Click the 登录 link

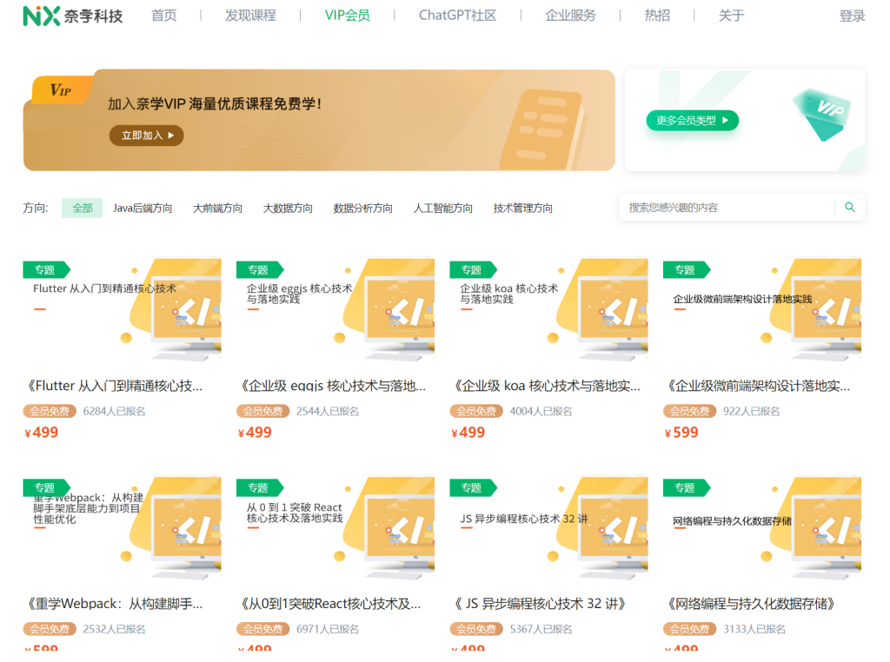[852, 15]
